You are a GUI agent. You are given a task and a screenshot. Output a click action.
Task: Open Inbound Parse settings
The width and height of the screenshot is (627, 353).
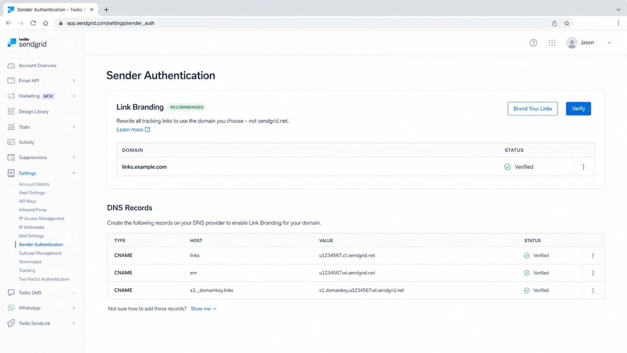pos(33,210)
